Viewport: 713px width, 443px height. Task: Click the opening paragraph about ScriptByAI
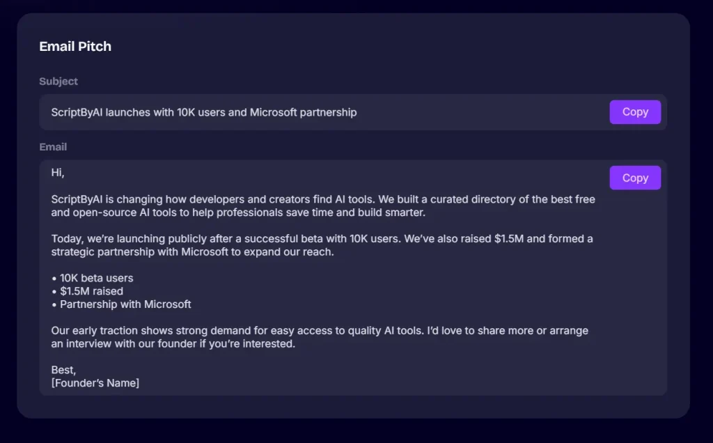[x=322, y=205]
